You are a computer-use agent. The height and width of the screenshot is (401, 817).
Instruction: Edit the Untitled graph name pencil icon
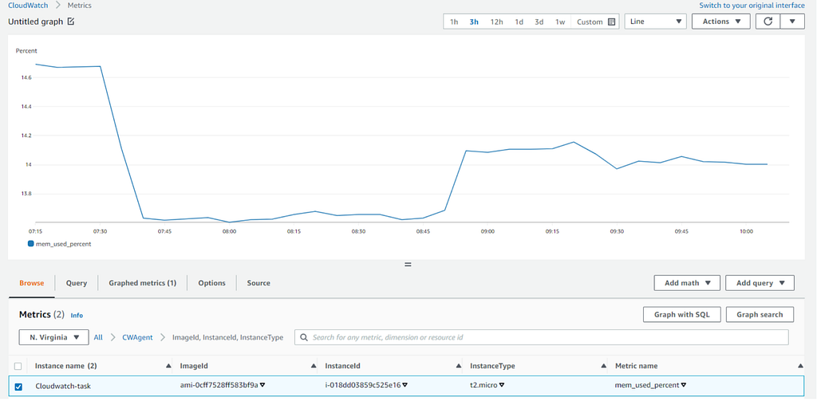point(71,22)
